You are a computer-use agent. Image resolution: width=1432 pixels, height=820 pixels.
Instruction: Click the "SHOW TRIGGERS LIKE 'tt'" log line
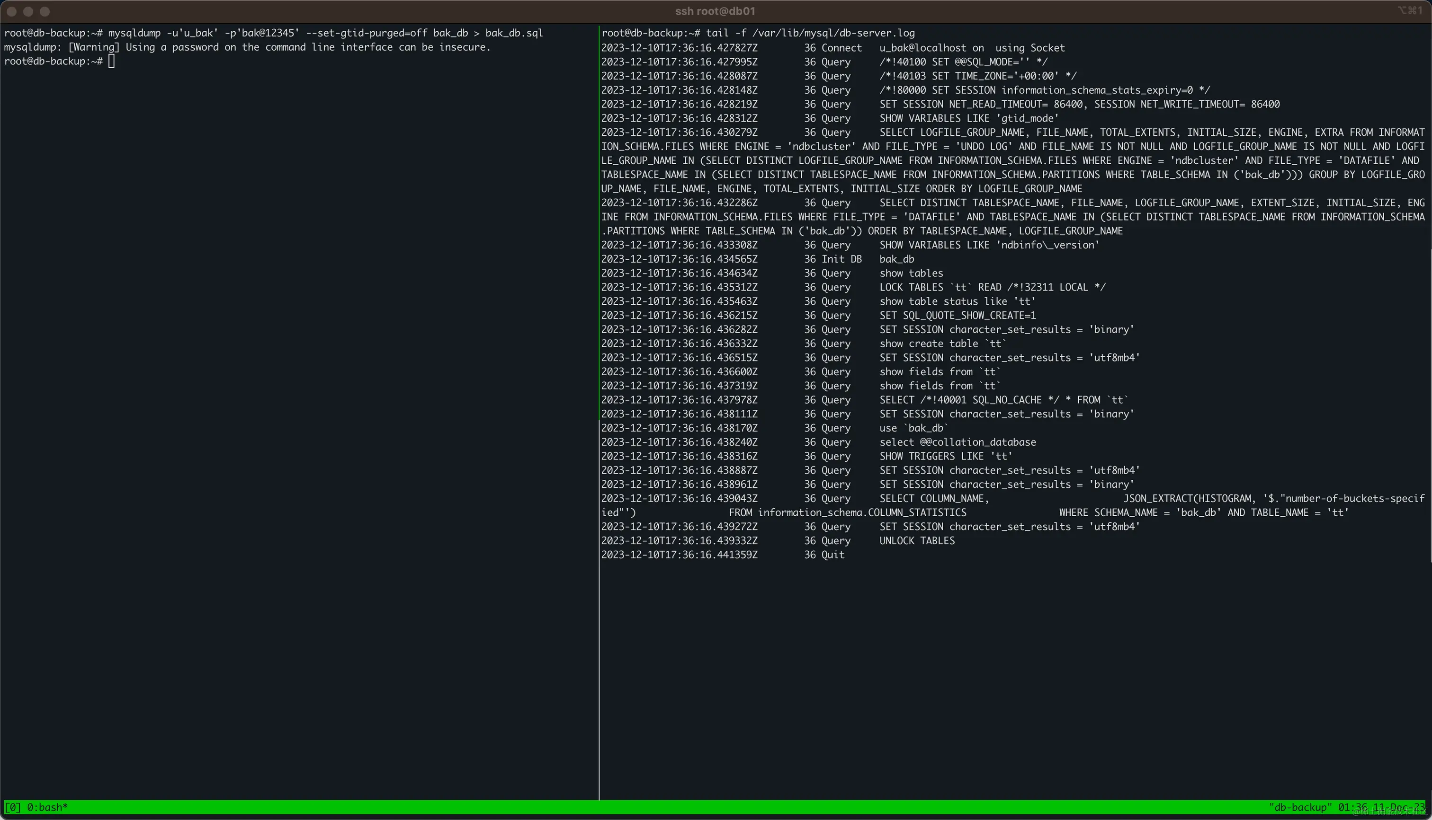point(946,456)
